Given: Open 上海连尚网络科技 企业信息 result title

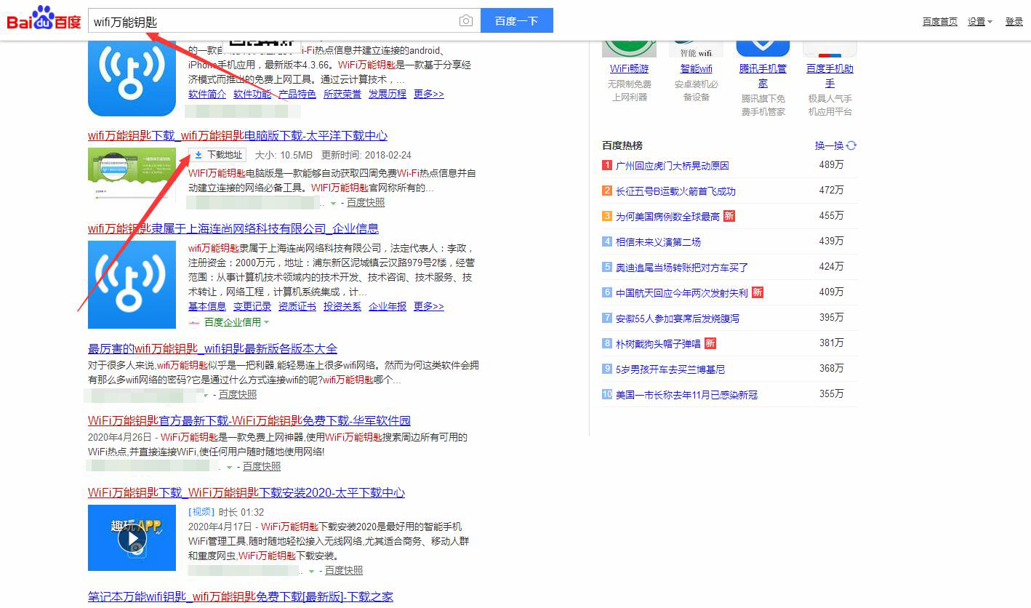Looking at the screenshot, I should pyautogui.click(x=233, y=229).
